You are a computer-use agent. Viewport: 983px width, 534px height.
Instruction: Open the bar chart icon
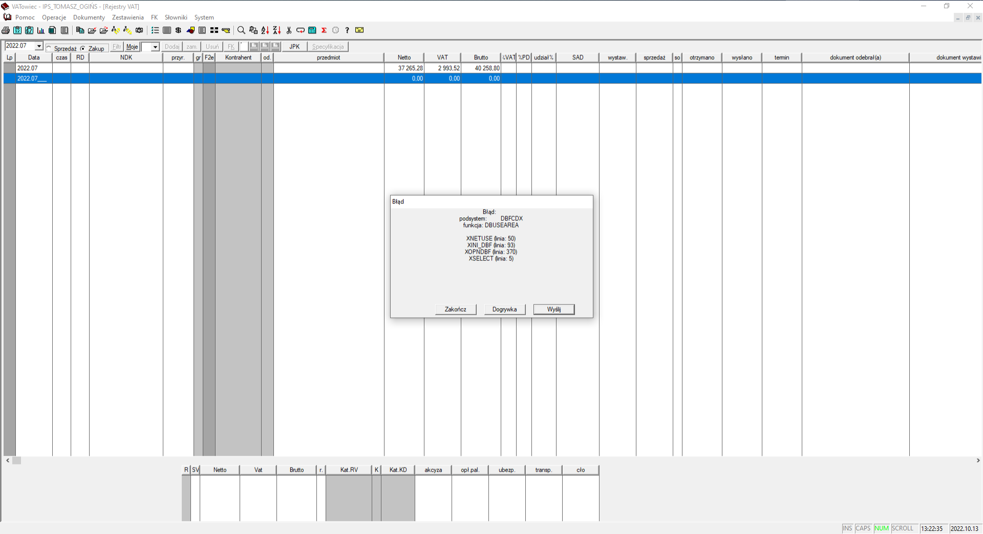pyautogui.click(x=41, y=30)
